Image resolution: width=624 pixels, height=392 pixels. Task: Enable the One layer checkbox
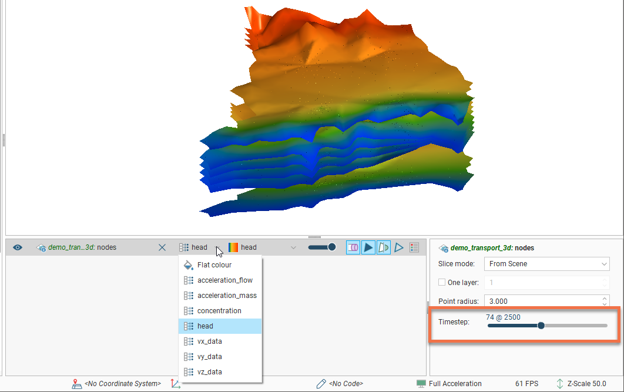click(x=442, y=283)
